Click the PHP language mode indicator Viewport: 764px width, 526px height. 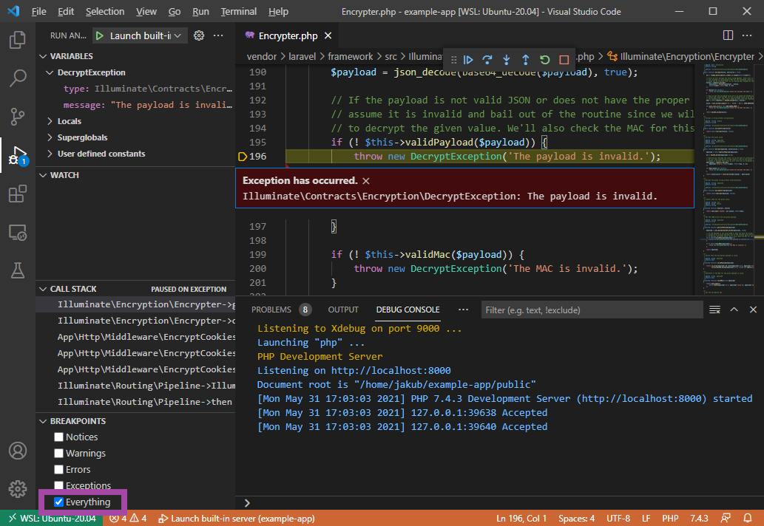670,519
